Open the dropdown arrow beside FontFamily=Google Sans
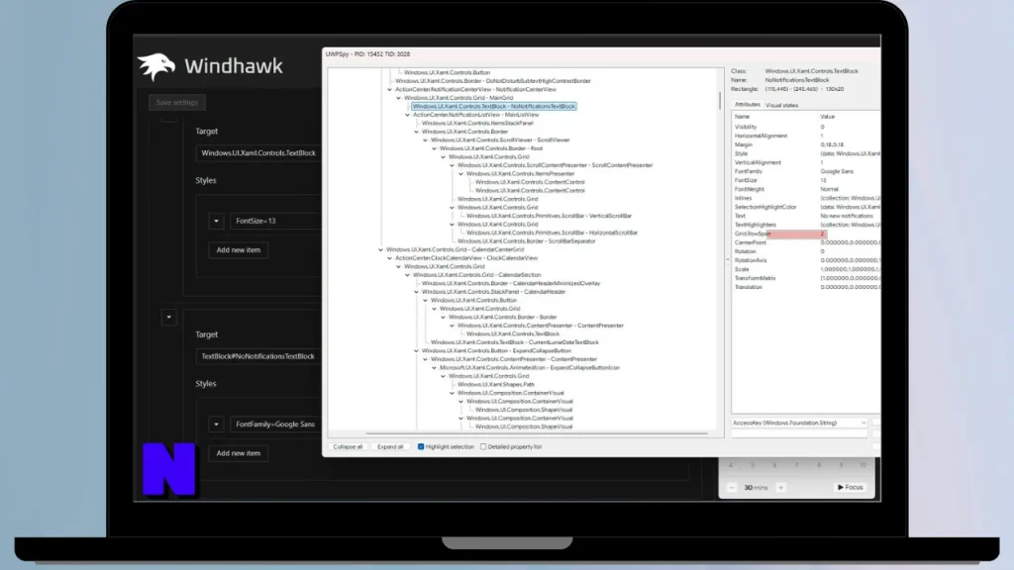This screenshot has width=1014, height=570. [216, 424]
